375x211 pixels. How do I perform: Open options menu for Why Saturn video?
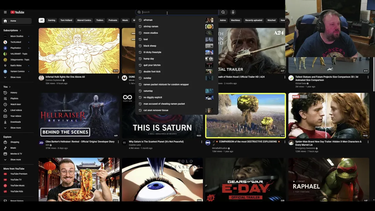(202, 142)
